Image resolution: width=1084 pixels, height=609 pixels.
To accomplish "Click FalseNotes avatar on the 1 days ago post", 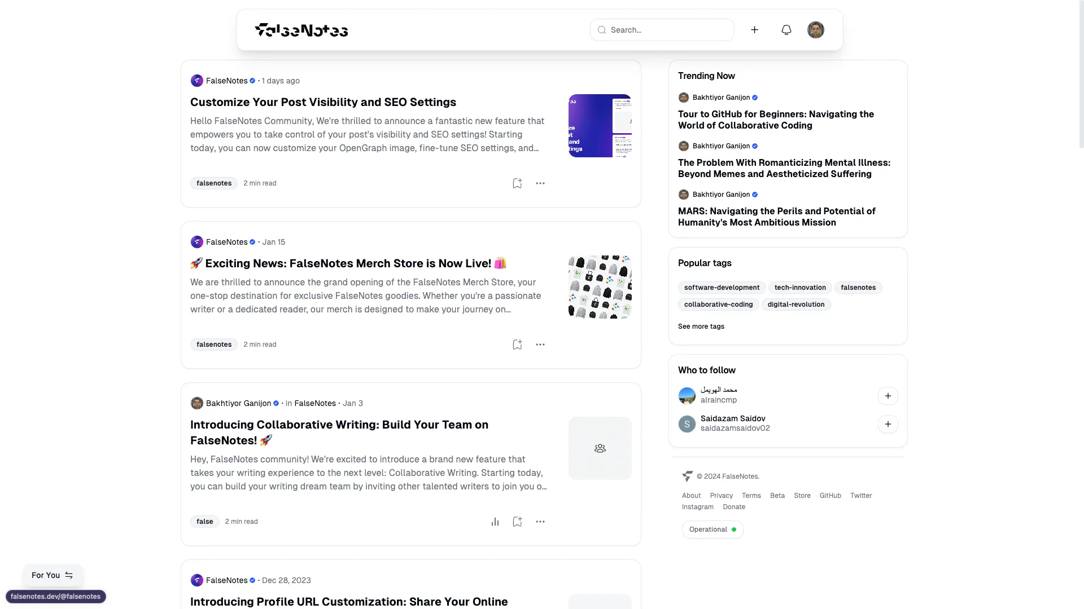I will (197, 81).
